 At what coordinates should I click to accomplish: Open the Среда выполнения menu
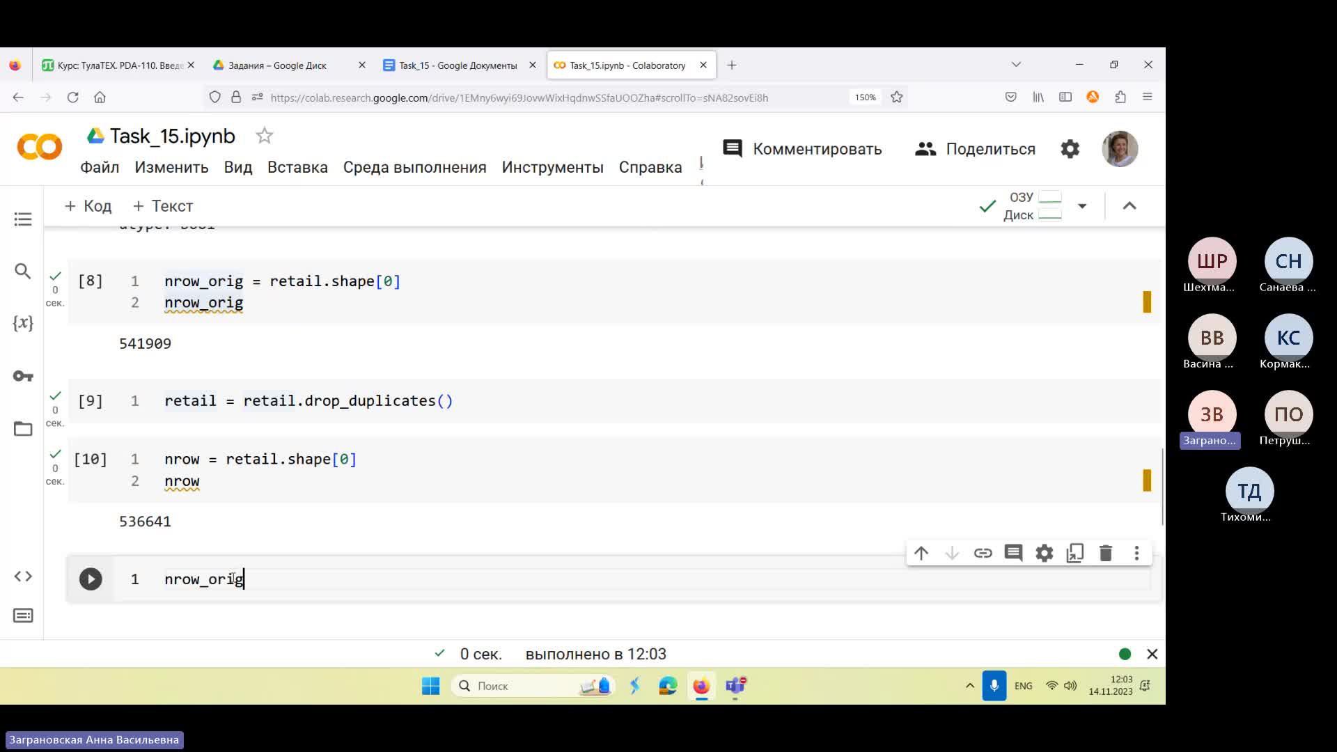[x=414, y=168]
